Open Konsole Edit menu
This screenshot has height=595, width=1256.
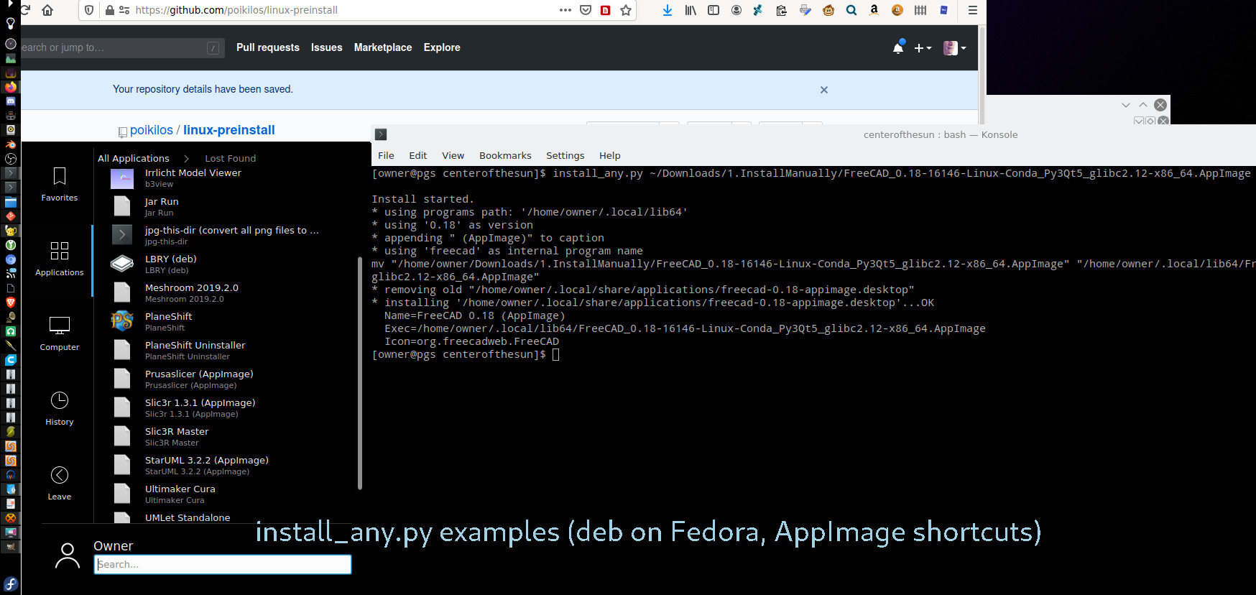tap(418, 155)
